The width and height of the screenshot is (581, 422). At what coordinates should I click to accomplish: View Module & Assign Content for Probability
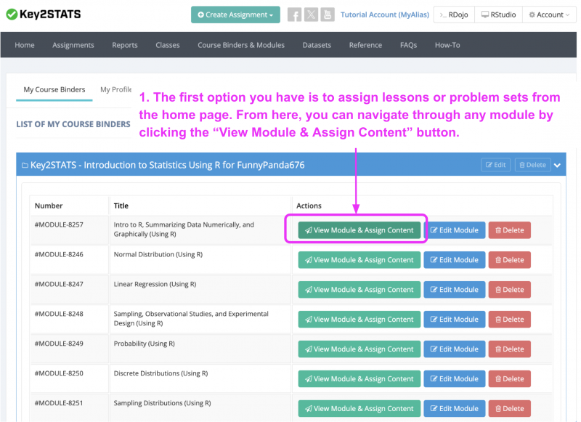click(x=359, y=349)
